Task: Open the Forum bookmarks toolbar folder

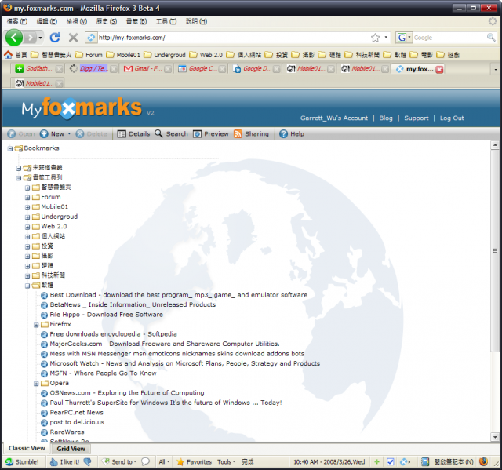Action: pos(89,55)
